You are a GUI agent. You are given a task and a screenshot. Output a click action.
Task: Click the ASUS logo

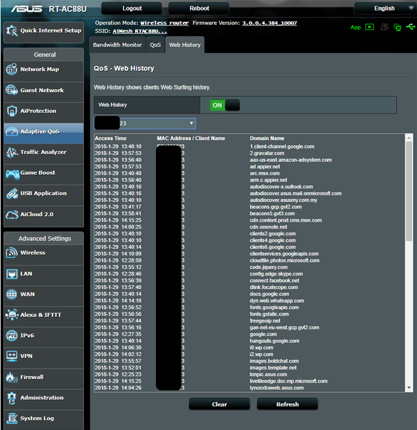click(27, 9)
